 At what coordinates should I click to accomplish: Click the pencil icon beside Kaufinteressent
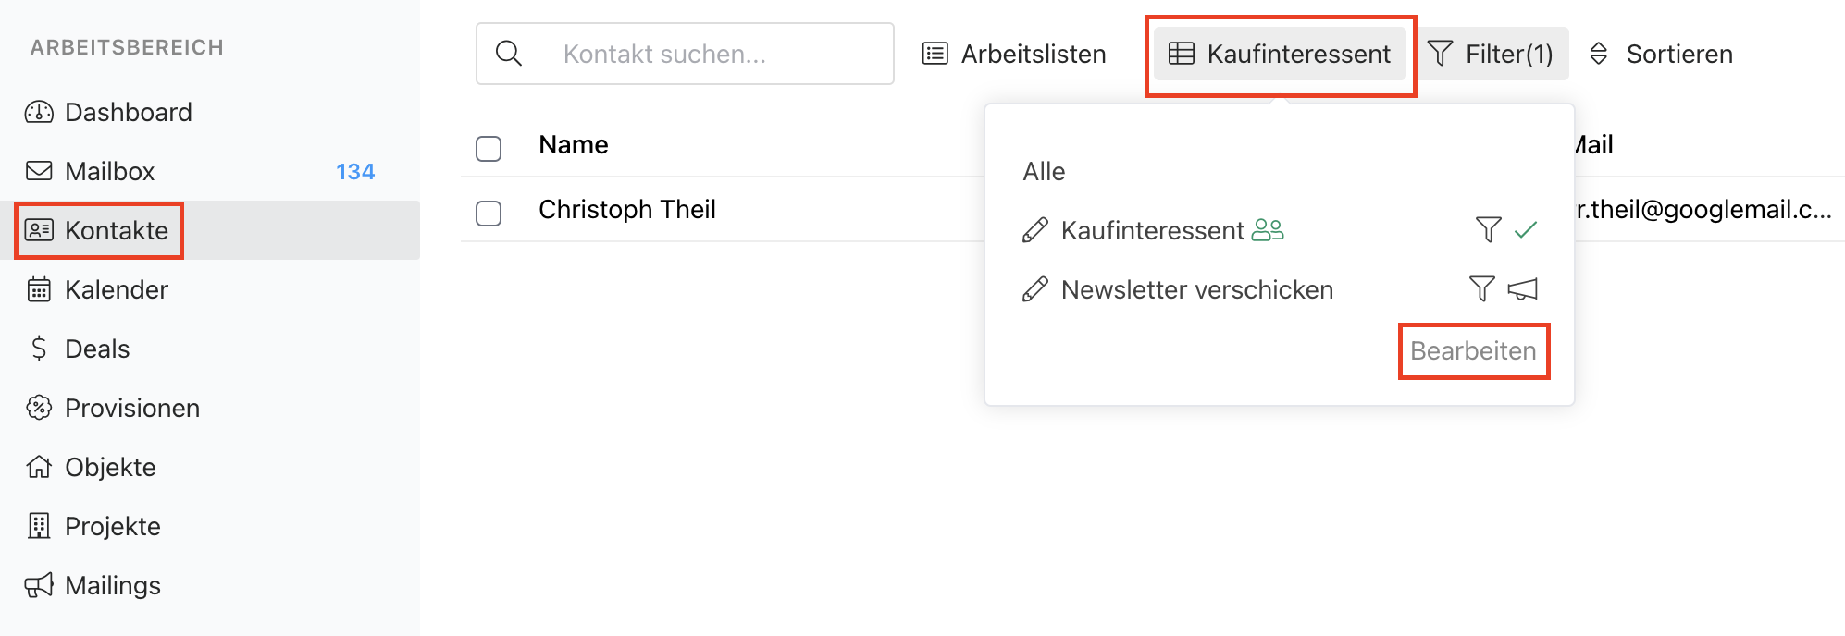(x=1034, y=230)
